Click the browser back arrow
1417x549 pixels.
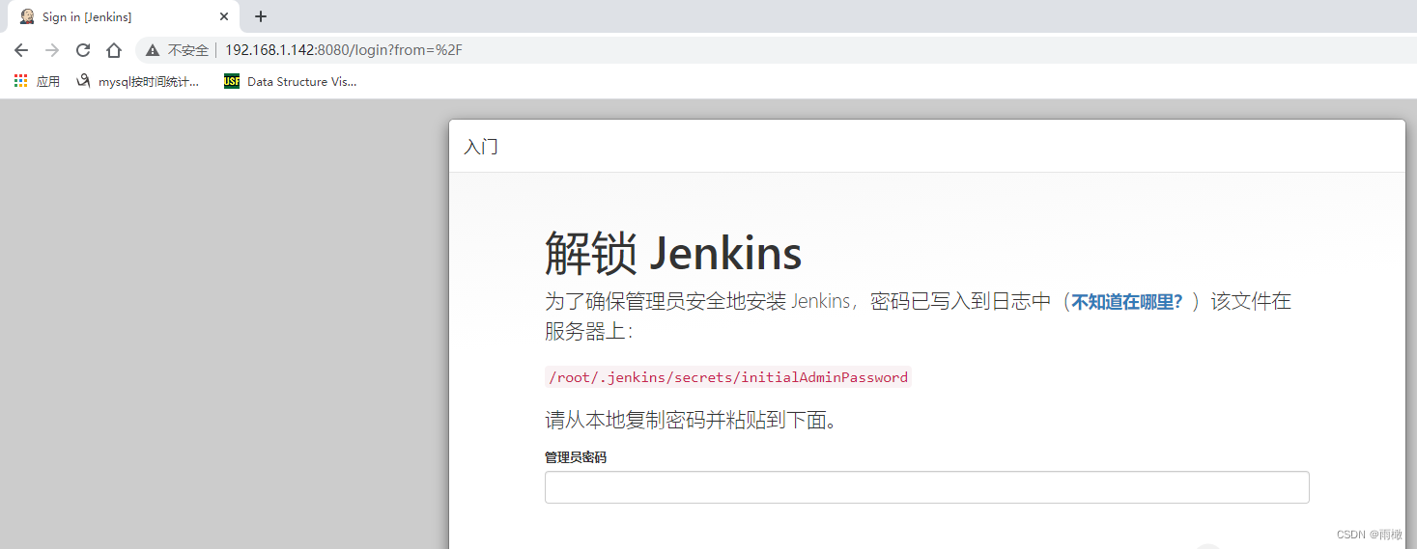(21, 50)
